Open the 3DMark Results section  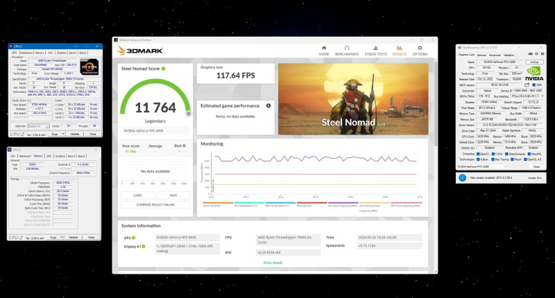pyautogui.click(x=400, y=51)
